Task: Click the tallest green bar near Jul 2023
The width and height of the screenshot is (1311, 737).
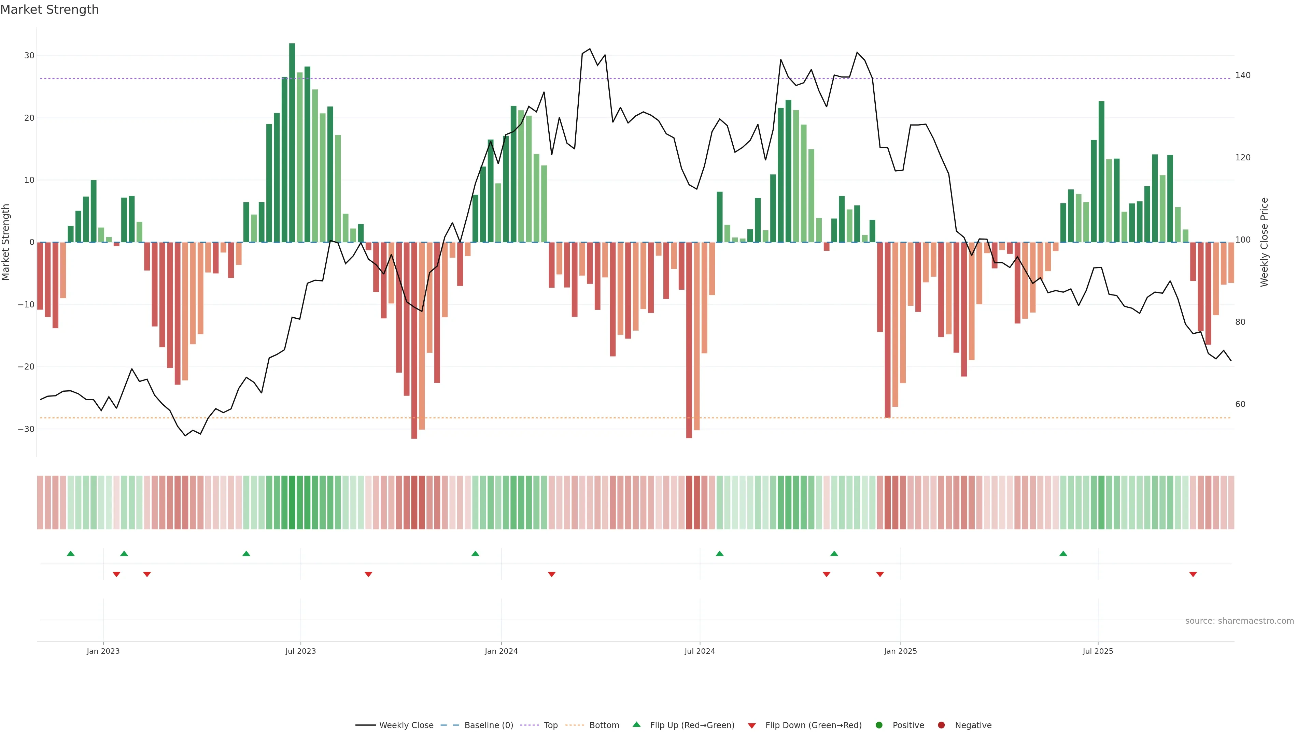Action: click(292, 142)
